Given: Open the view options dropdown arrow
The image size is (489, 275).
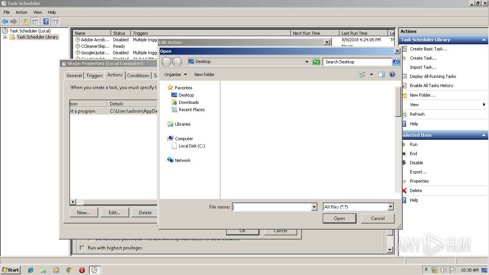Looking at the screenshot, I should 371,74.
